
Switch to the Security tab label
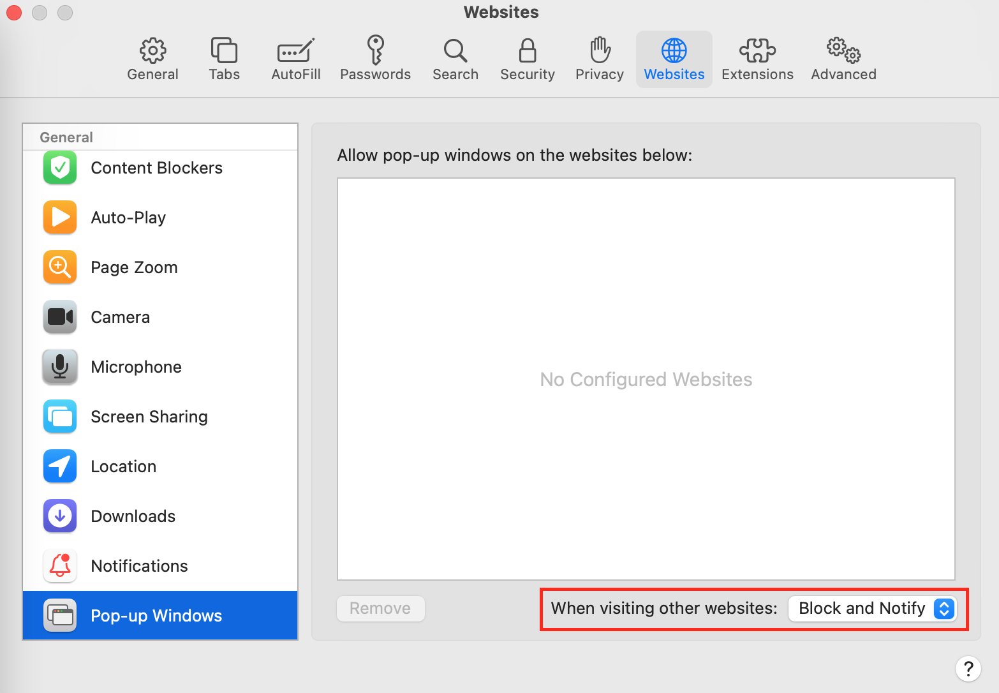click(x=528, y=74)
